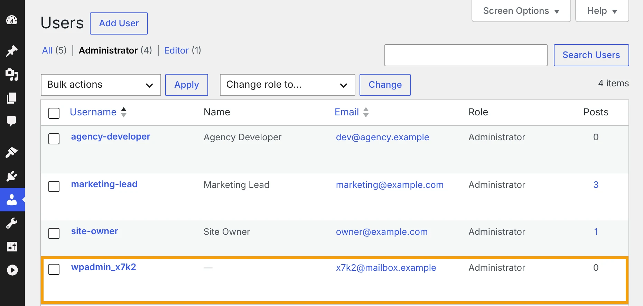Click the dev@agency.example email link

tap(383, 137)
